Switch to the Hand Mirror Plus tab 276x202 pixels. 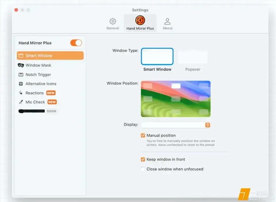[140, 23]
